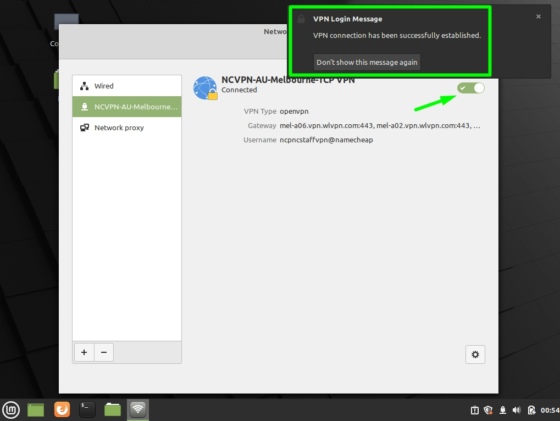560x421 pixels.
Task: Add a new connection with the plus button
Action: [x=84, y=352]
